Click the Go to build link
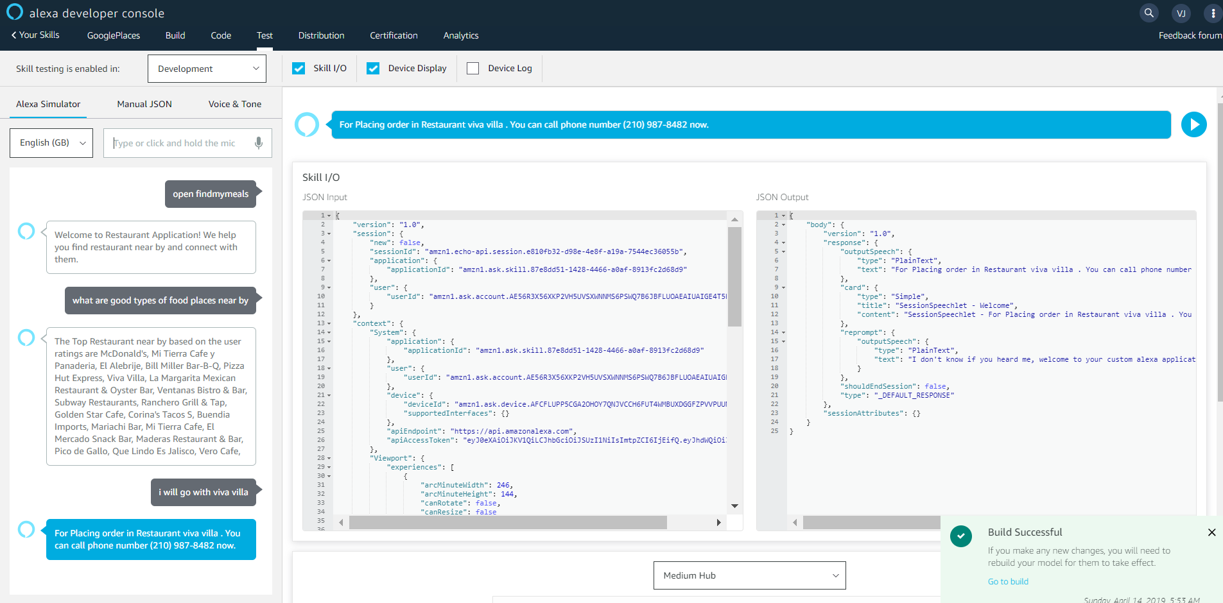The image size is (1223, 603). tap(1008, 582)
